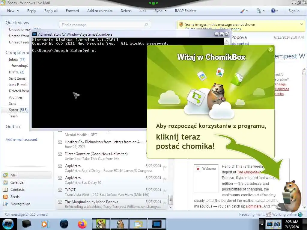The height and width of the screenshot is (230, 307).
Task: Close the ChomikBox welcome popup
Action: coord(270,49)
